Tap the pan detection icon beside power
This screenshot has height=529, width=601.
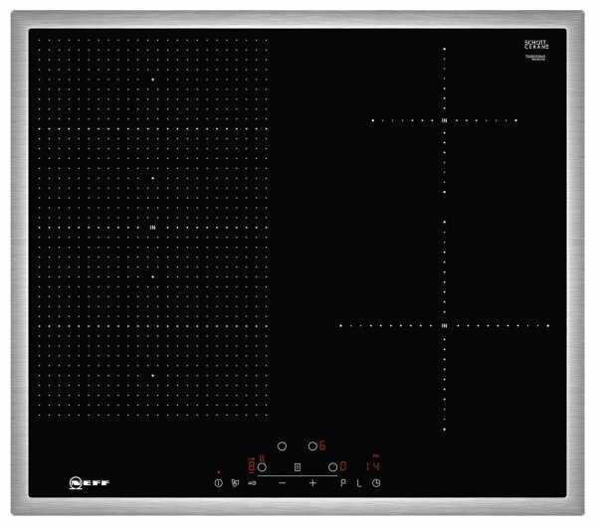[234, 483]
